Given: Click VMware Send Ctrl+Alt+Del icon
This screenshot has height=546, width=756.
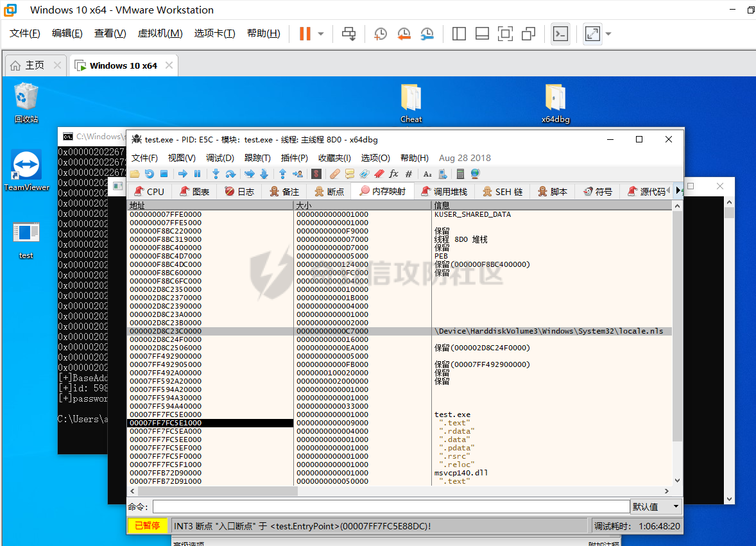Looking at the screenshot, I should (349, 33).
